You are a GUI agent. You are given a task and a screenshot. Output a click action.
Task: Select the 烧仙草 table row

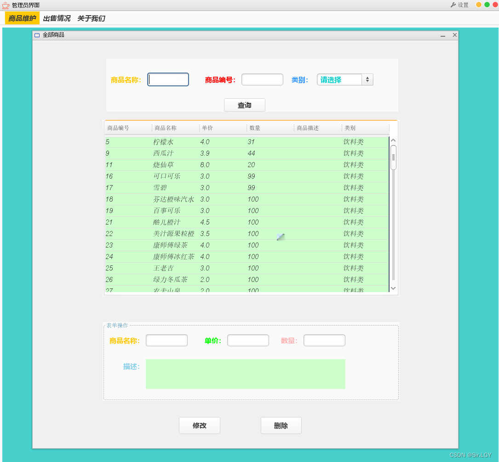[247, 165]
